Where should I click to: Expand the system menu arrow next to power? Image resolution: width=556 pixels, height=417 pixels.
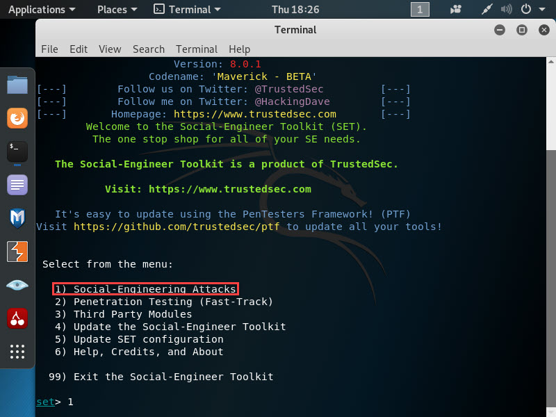[542, 10]
